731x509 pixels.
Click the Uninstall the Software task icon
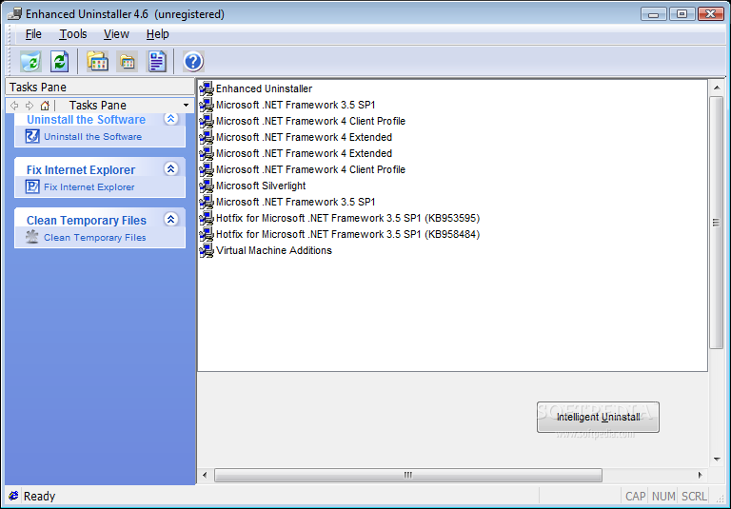coord(32,137)
